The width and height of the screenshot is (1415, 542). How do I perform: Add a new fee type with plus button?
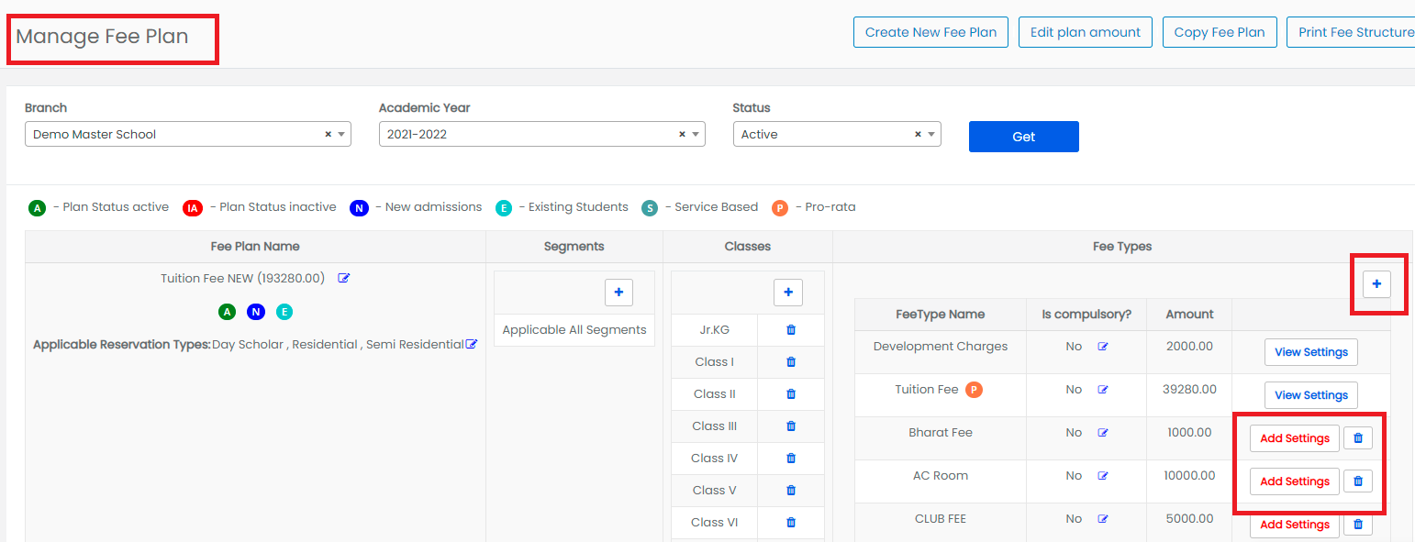(1376, 285)
